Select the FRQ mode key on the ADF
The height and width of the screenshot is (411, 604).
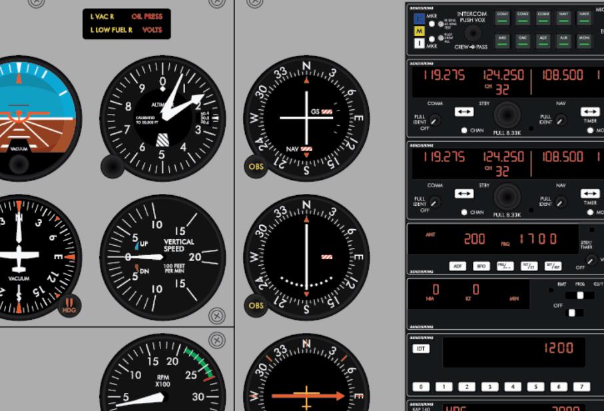pos(505,266)
